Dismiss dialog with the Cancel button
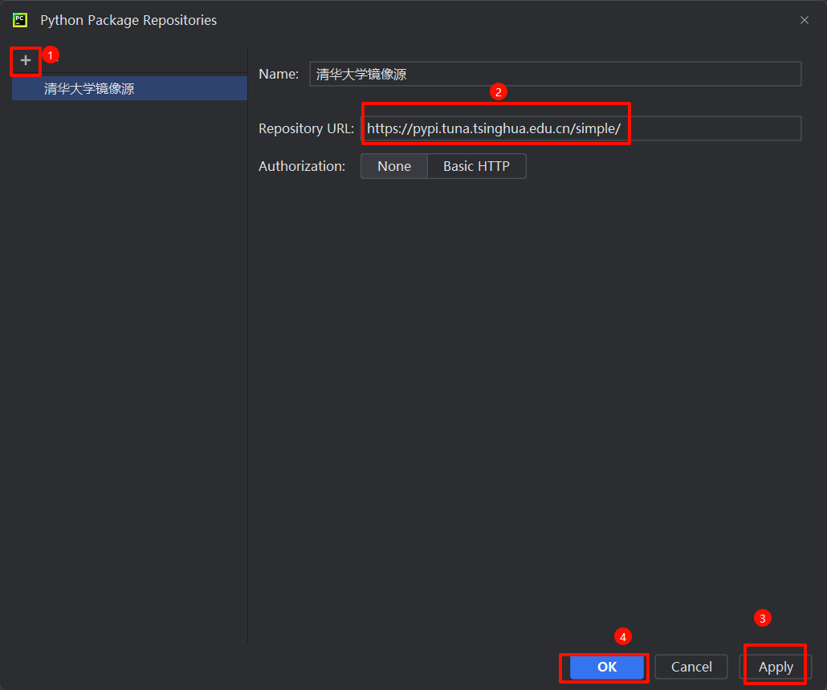Viewport: 827px width, 690px height. pos(691,667)
